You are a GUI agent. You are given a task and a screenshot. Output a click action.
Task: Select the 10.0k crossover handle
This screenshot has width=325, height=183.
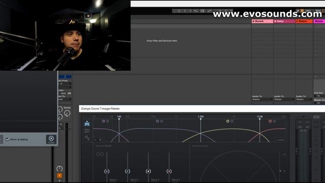click(259, 119)
